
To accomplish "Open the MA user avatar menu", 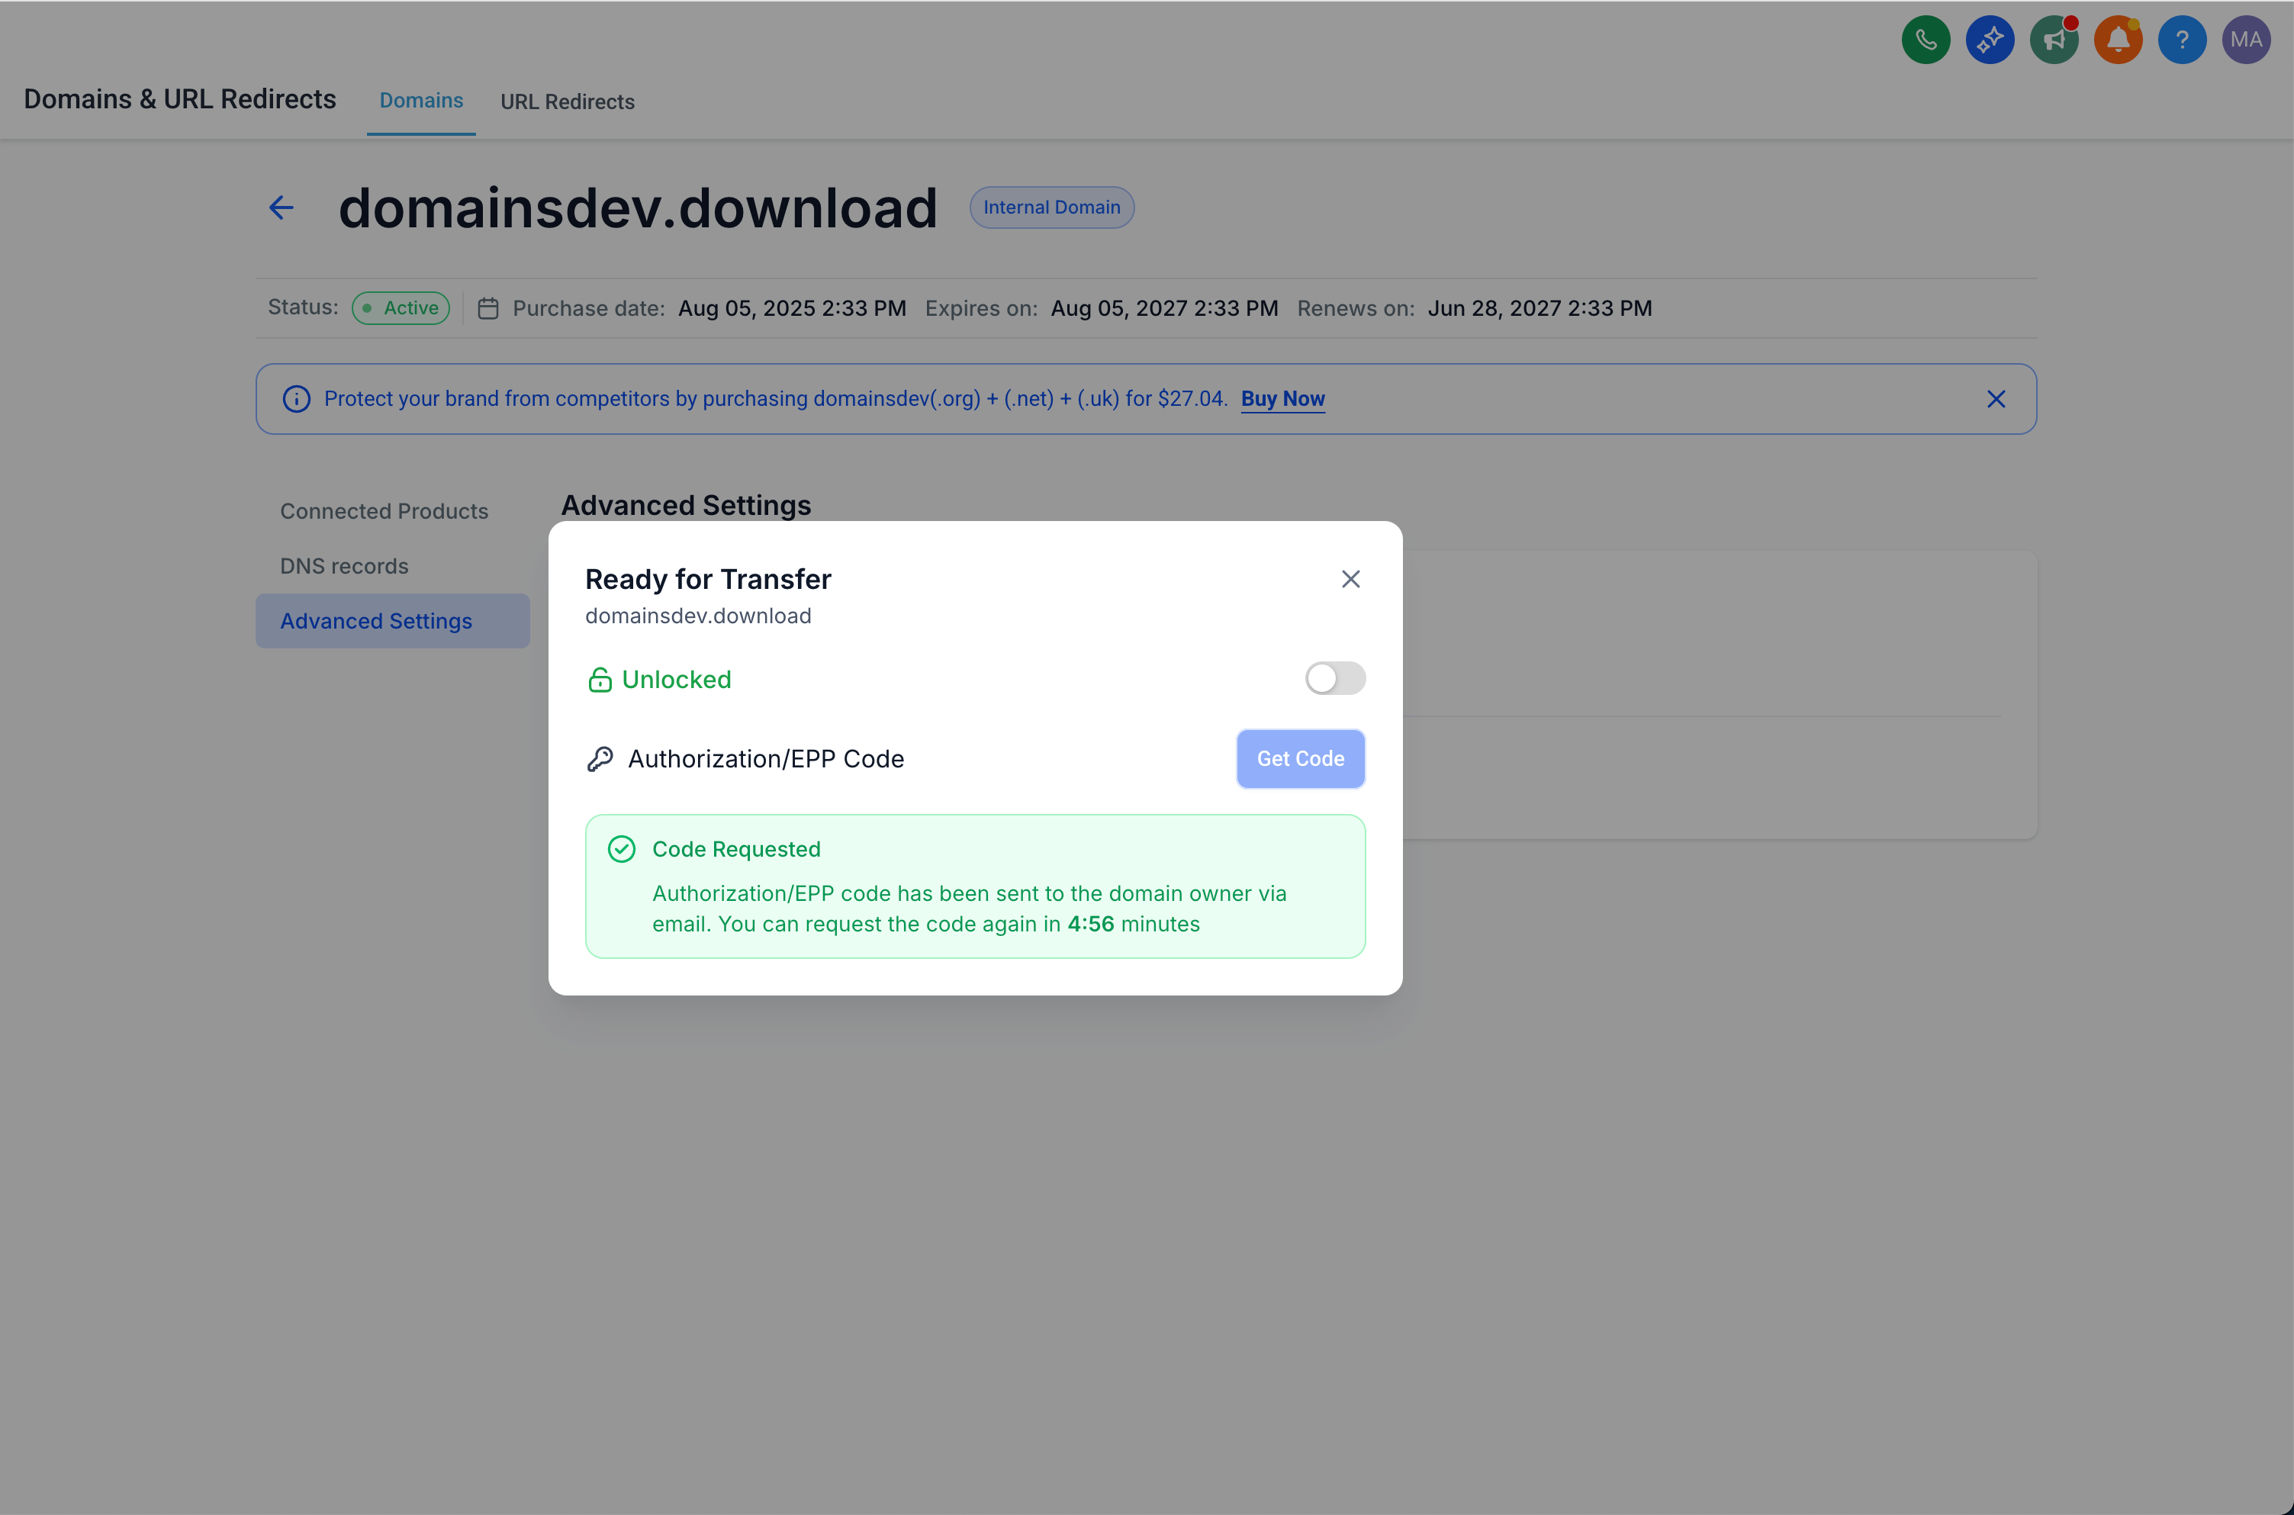I will (x=2246, y=40).
